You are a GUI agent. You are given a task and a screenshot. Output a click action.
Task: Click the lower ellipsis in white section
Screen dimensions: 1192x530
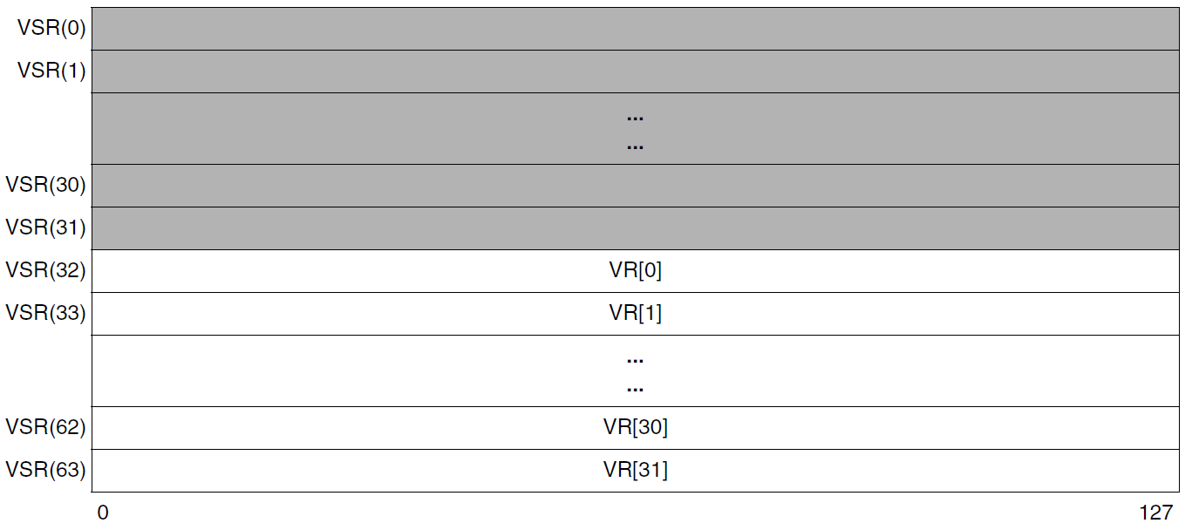point(635,390)
